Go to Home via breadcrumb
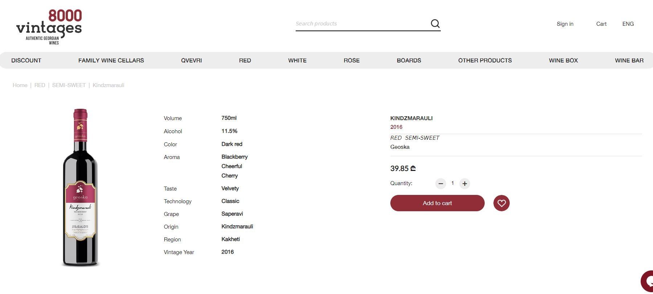This screenshot has height=294, width=653. click(20, 85)
